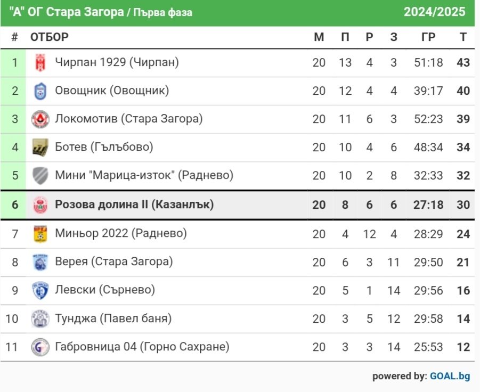Viewport: 480px width, 392px height.
Task: Click the 2024/2025 season label
Action: pos(434,12)
